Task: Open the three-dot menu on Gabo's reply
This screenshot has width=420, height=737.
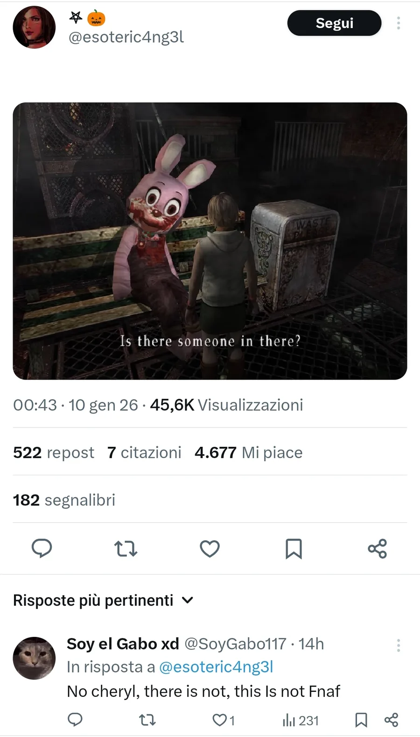Action: [x=398, y=645]
